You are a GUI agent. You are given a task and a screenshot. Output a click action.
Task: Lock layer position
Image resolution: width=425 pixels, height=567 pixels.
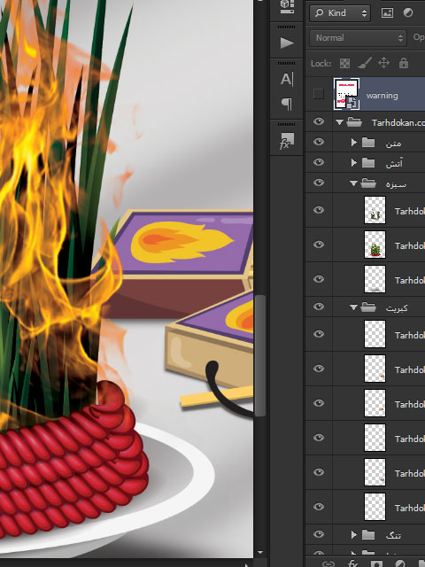point(383,63)
